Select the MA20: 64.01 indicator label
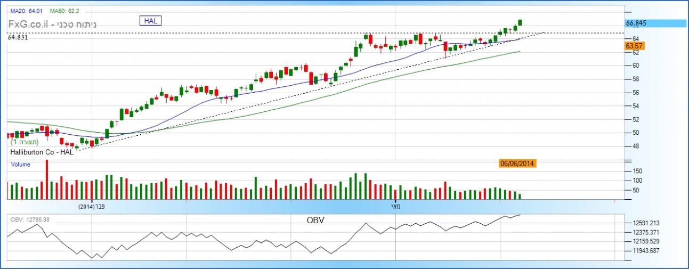The width and height of the screenshot is (689, 269). 26,11
